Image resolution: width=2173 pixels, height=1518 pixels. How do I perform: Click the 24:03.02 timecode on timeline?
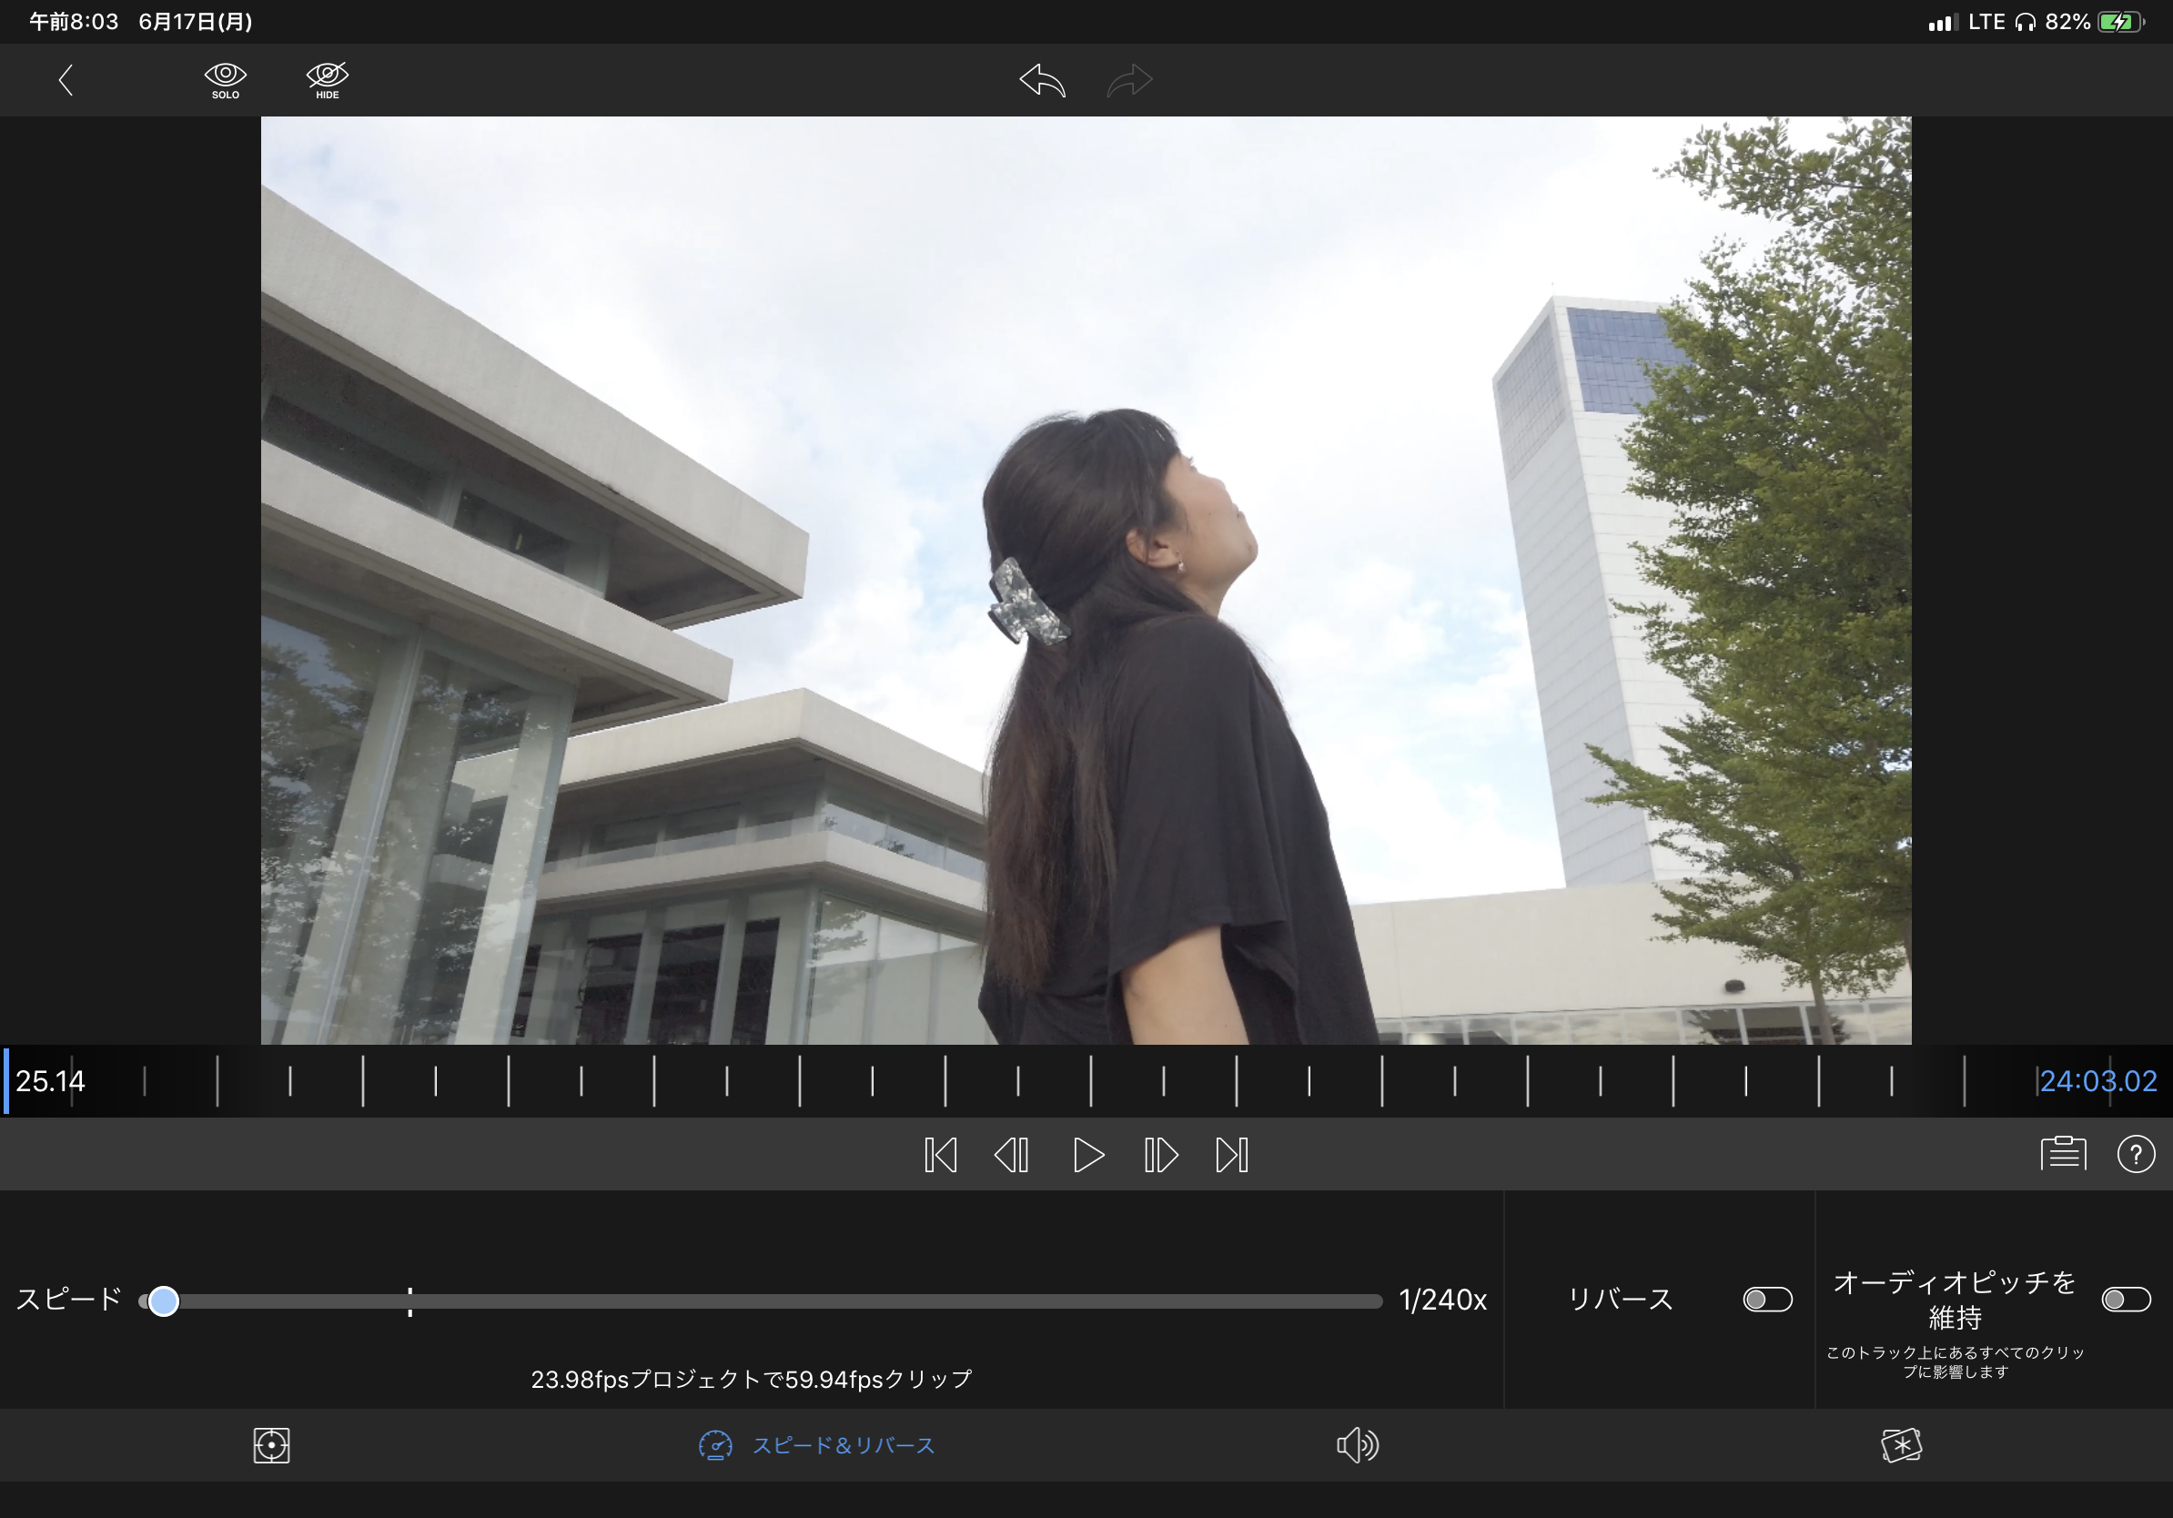pos(2097,1081)
